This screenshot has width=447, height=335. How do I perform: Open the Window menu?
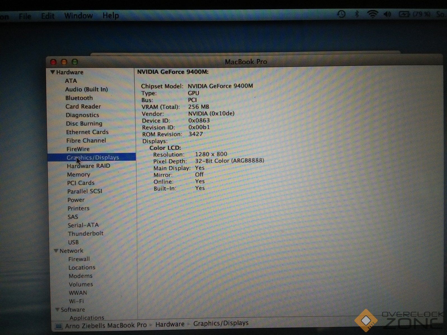tap(79, 16)
